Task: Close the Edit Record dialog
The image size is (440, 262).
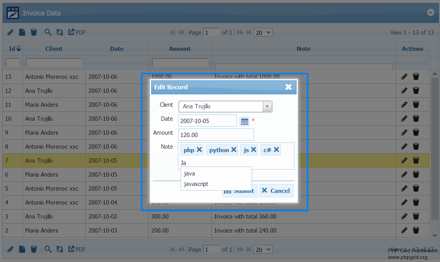Action: [x=288, y=87]
